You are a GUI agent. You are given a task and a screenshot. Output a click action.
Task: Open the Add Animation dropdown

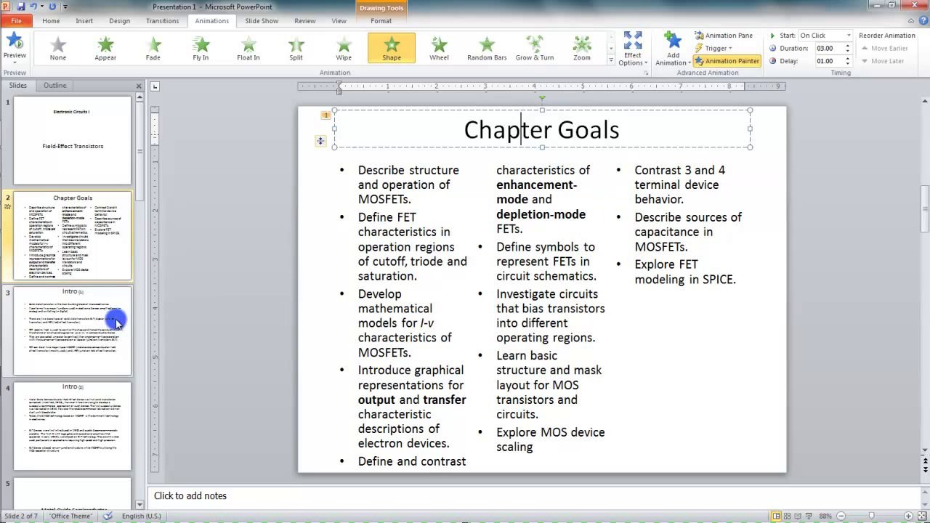tap(673, 49)
